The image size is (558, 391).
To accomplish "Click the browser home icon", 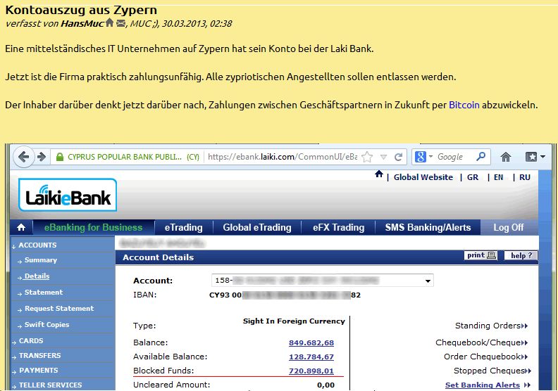I will (506, 157).
